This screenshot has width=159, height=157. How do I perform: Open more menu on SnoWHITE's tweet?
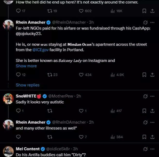click(x=152, y=96)
